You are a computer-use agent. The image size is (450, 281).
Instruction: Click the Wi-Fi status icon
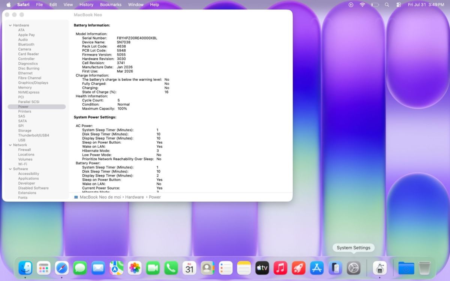[362, 4]
